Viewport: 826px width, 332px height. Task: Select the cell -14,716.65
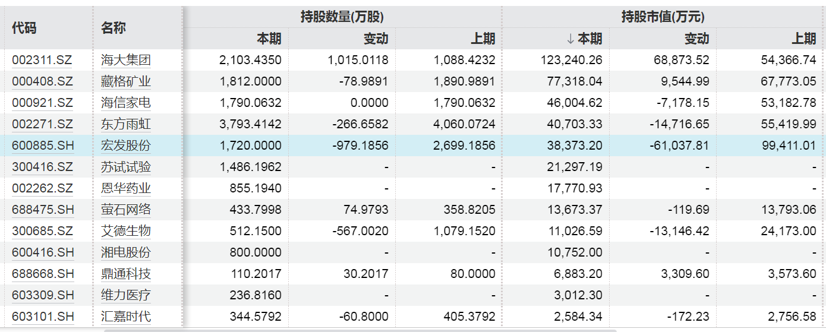click(x=680, y=124)
